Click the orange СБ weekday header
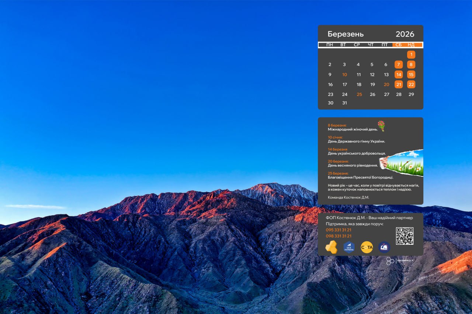The image size is (472, 314). (398, 45)
